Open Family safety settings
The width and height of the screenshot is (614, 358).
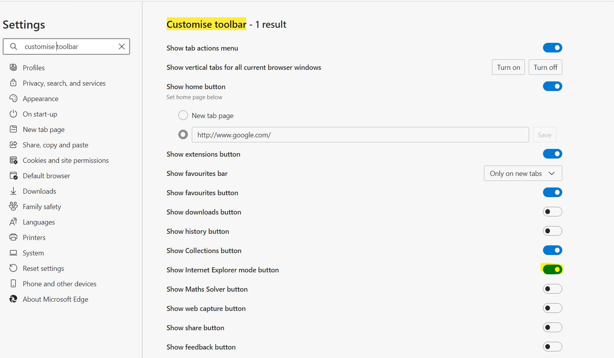pyautogui.click(x=42, y=206)
